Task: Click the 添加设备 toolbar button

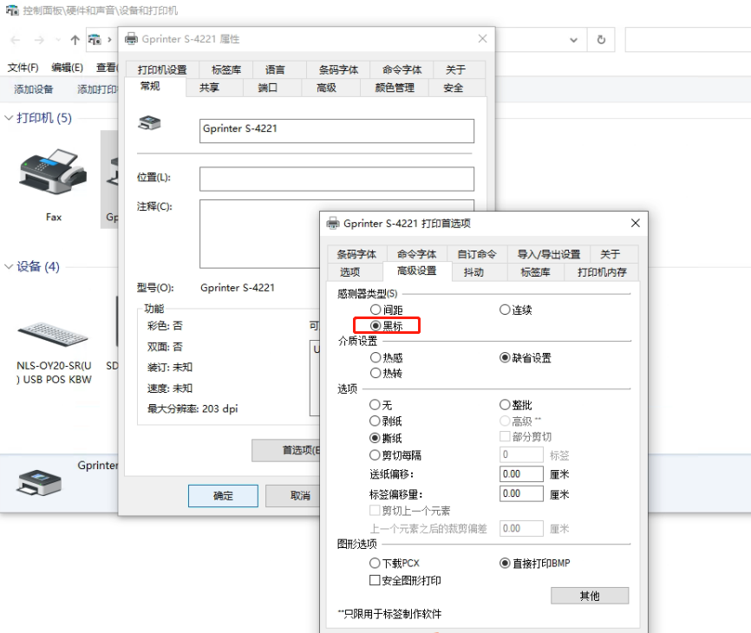Action: coord(34,89)
